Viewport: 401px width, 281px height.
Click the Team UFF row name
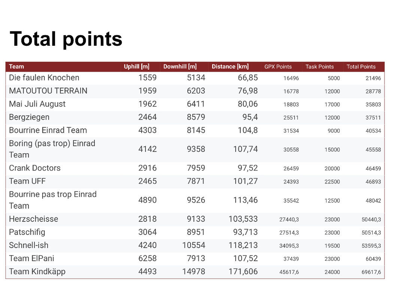(x=27, y=181)
